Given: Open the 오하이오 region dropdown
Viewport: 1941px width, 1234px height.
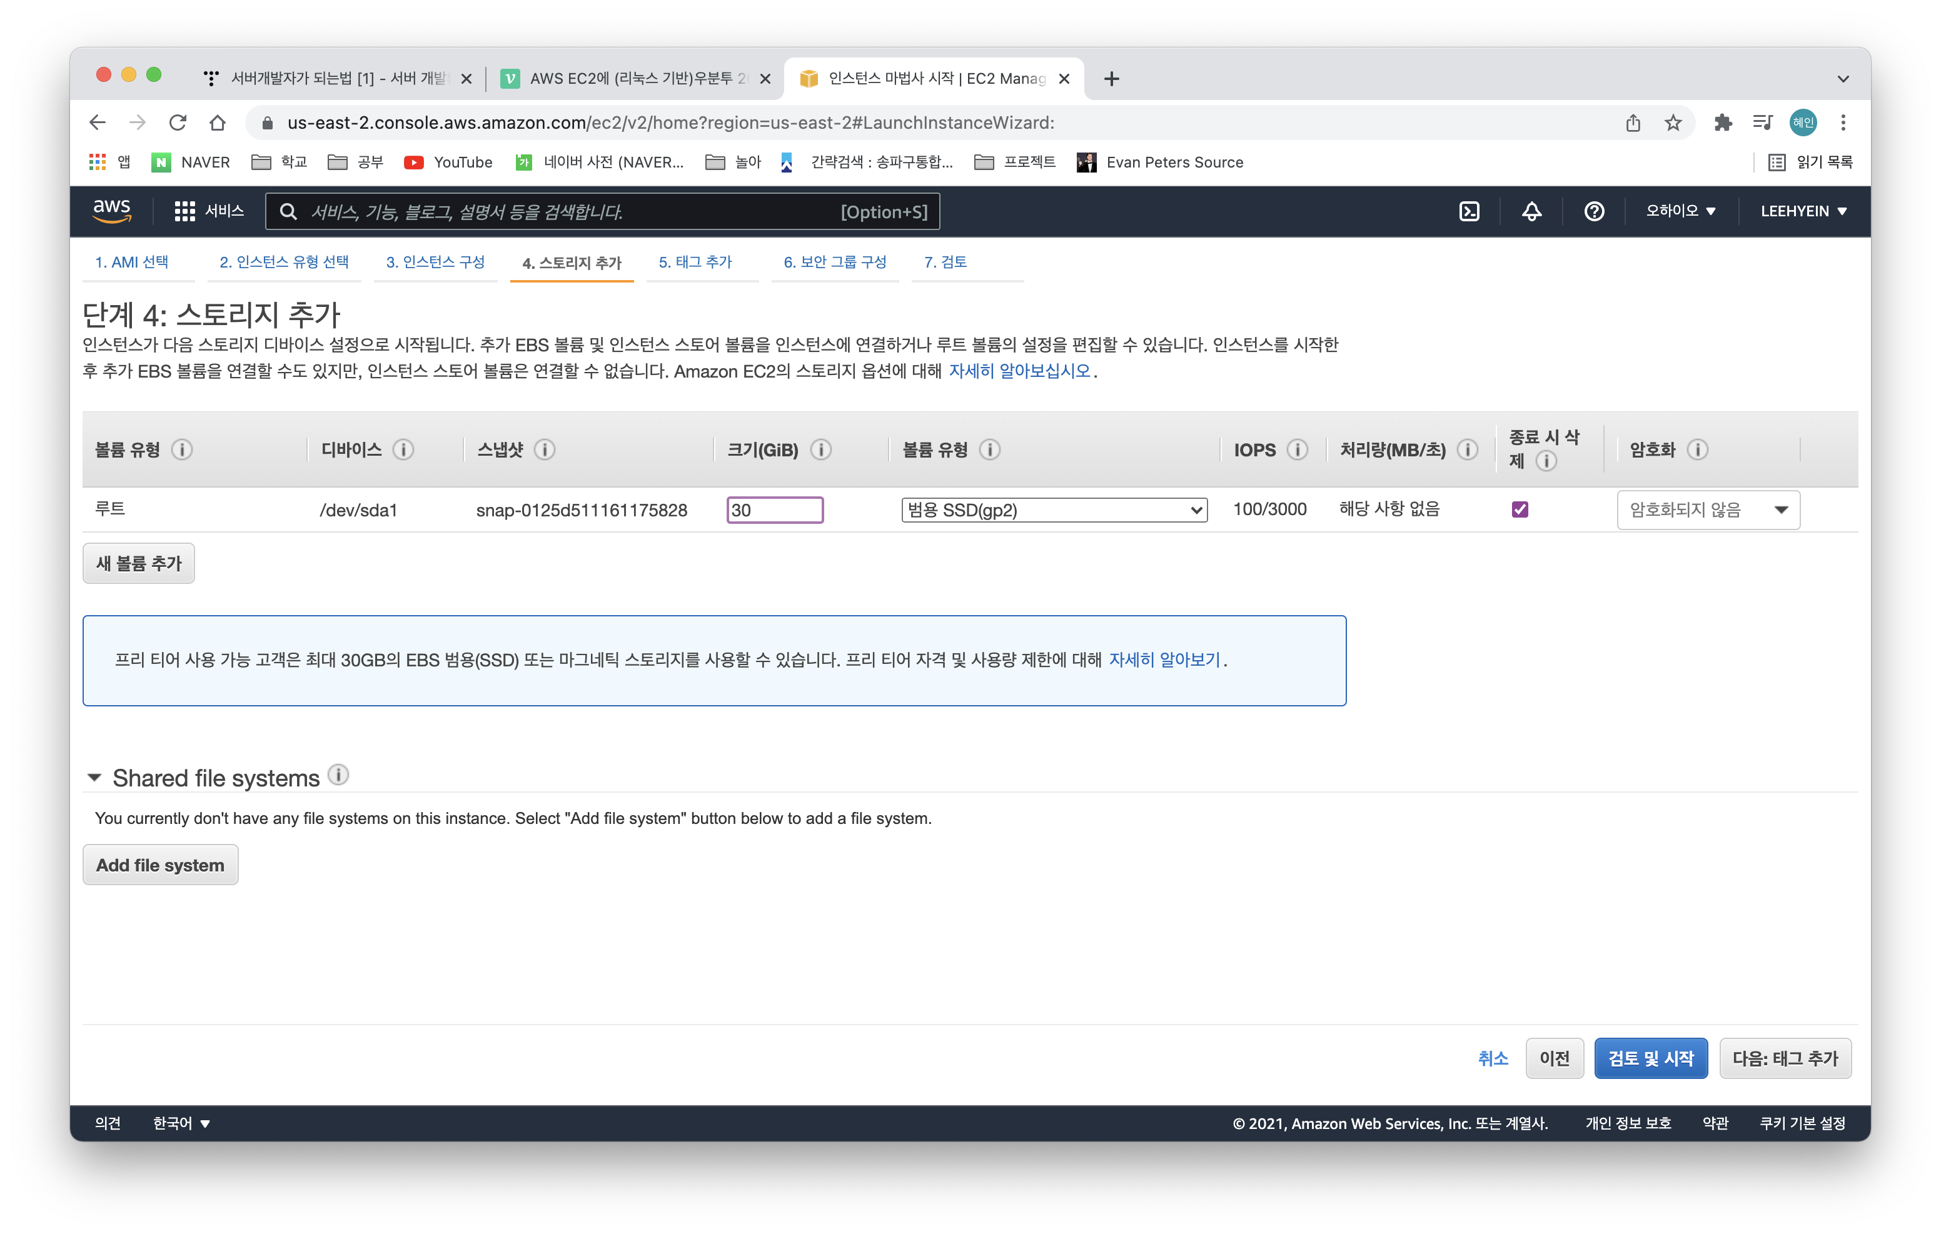Looking at the screenshot, I should tap(1680, 211).
